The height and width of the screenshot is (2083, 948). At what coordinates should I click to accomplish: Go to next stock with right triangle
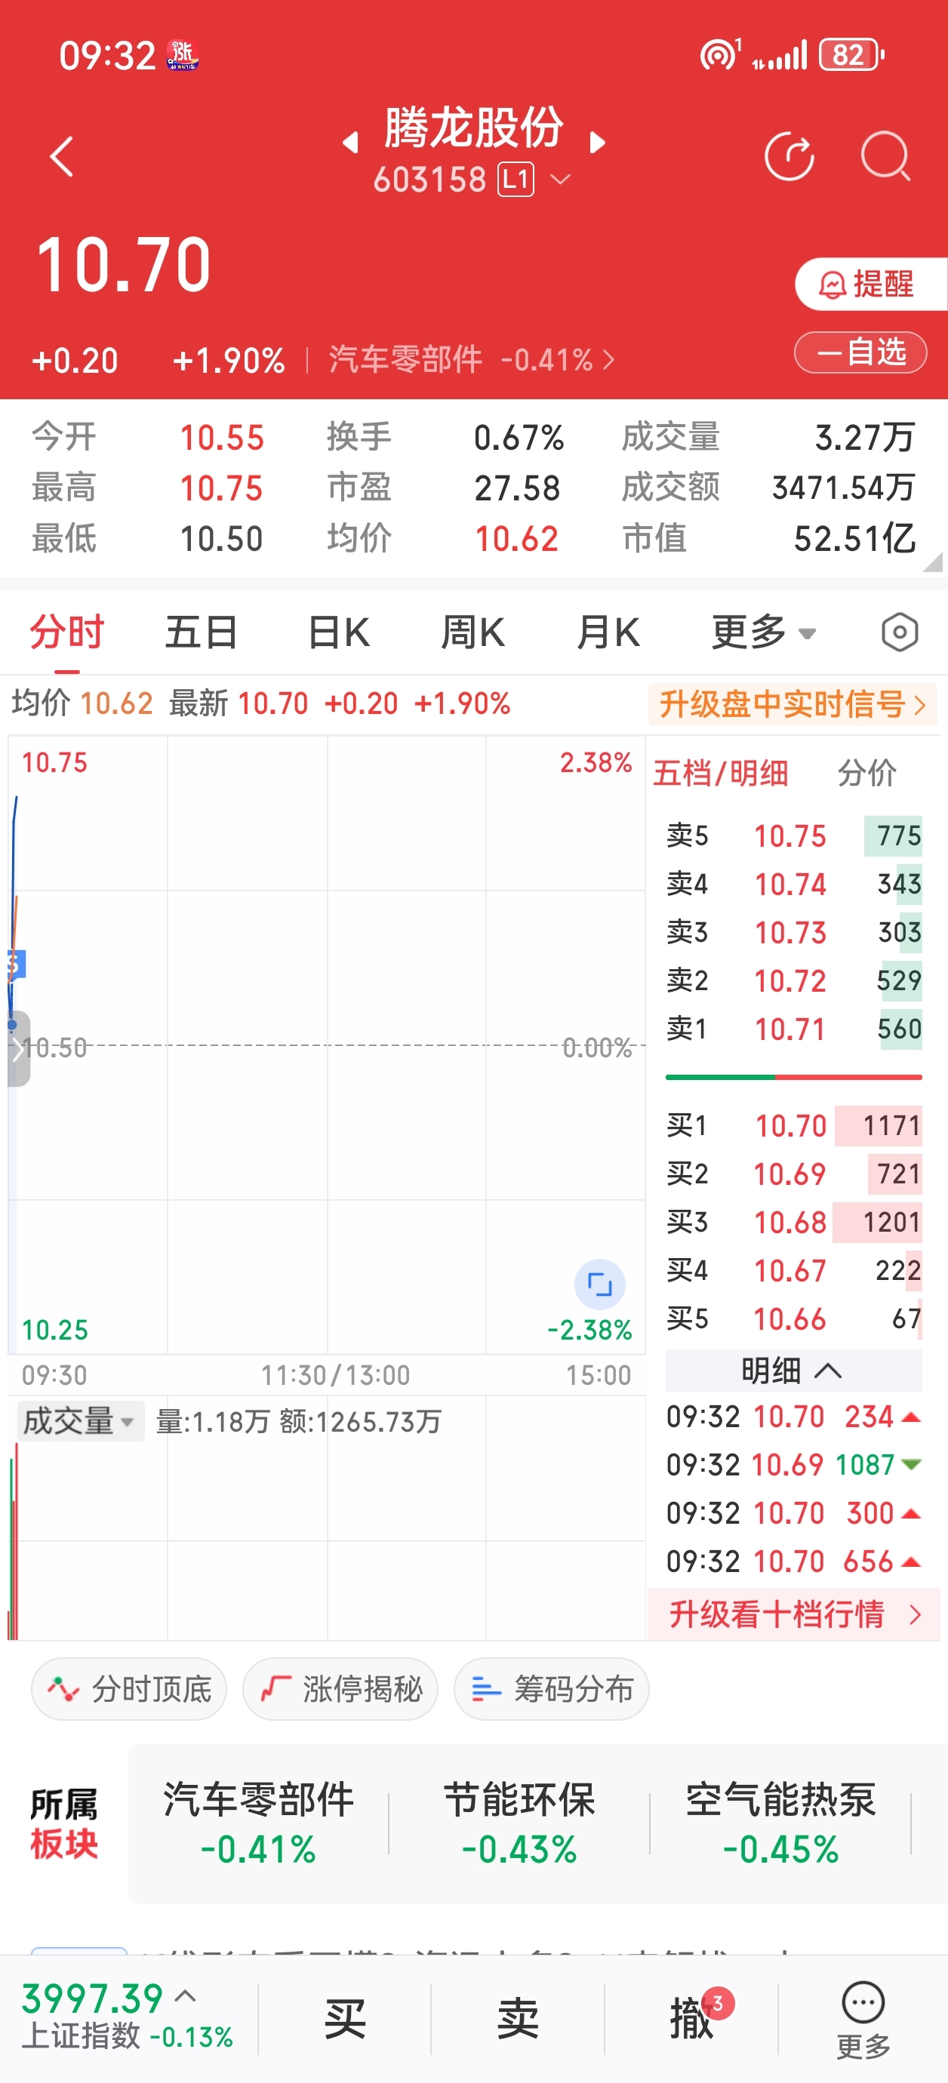click(598, 143)
